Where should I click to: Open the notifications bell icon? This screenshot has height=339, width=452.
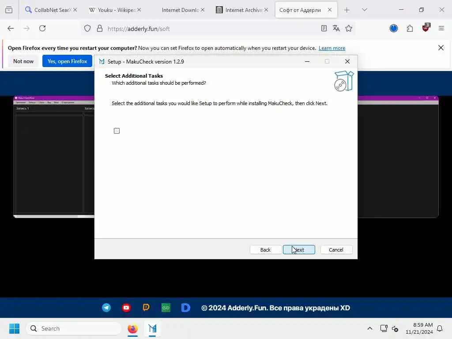click(x=440, y=328)
